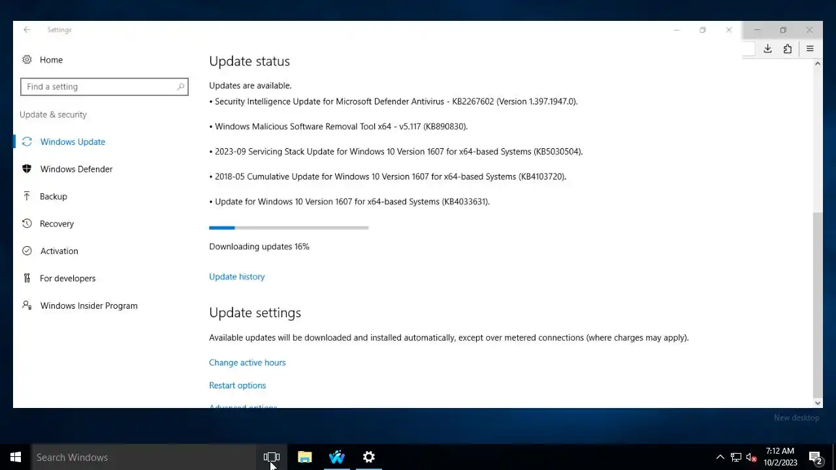Screen dimensions: 836x470
Task: Click the browser extensions puzzle icon
Action: tap(788, 49)
